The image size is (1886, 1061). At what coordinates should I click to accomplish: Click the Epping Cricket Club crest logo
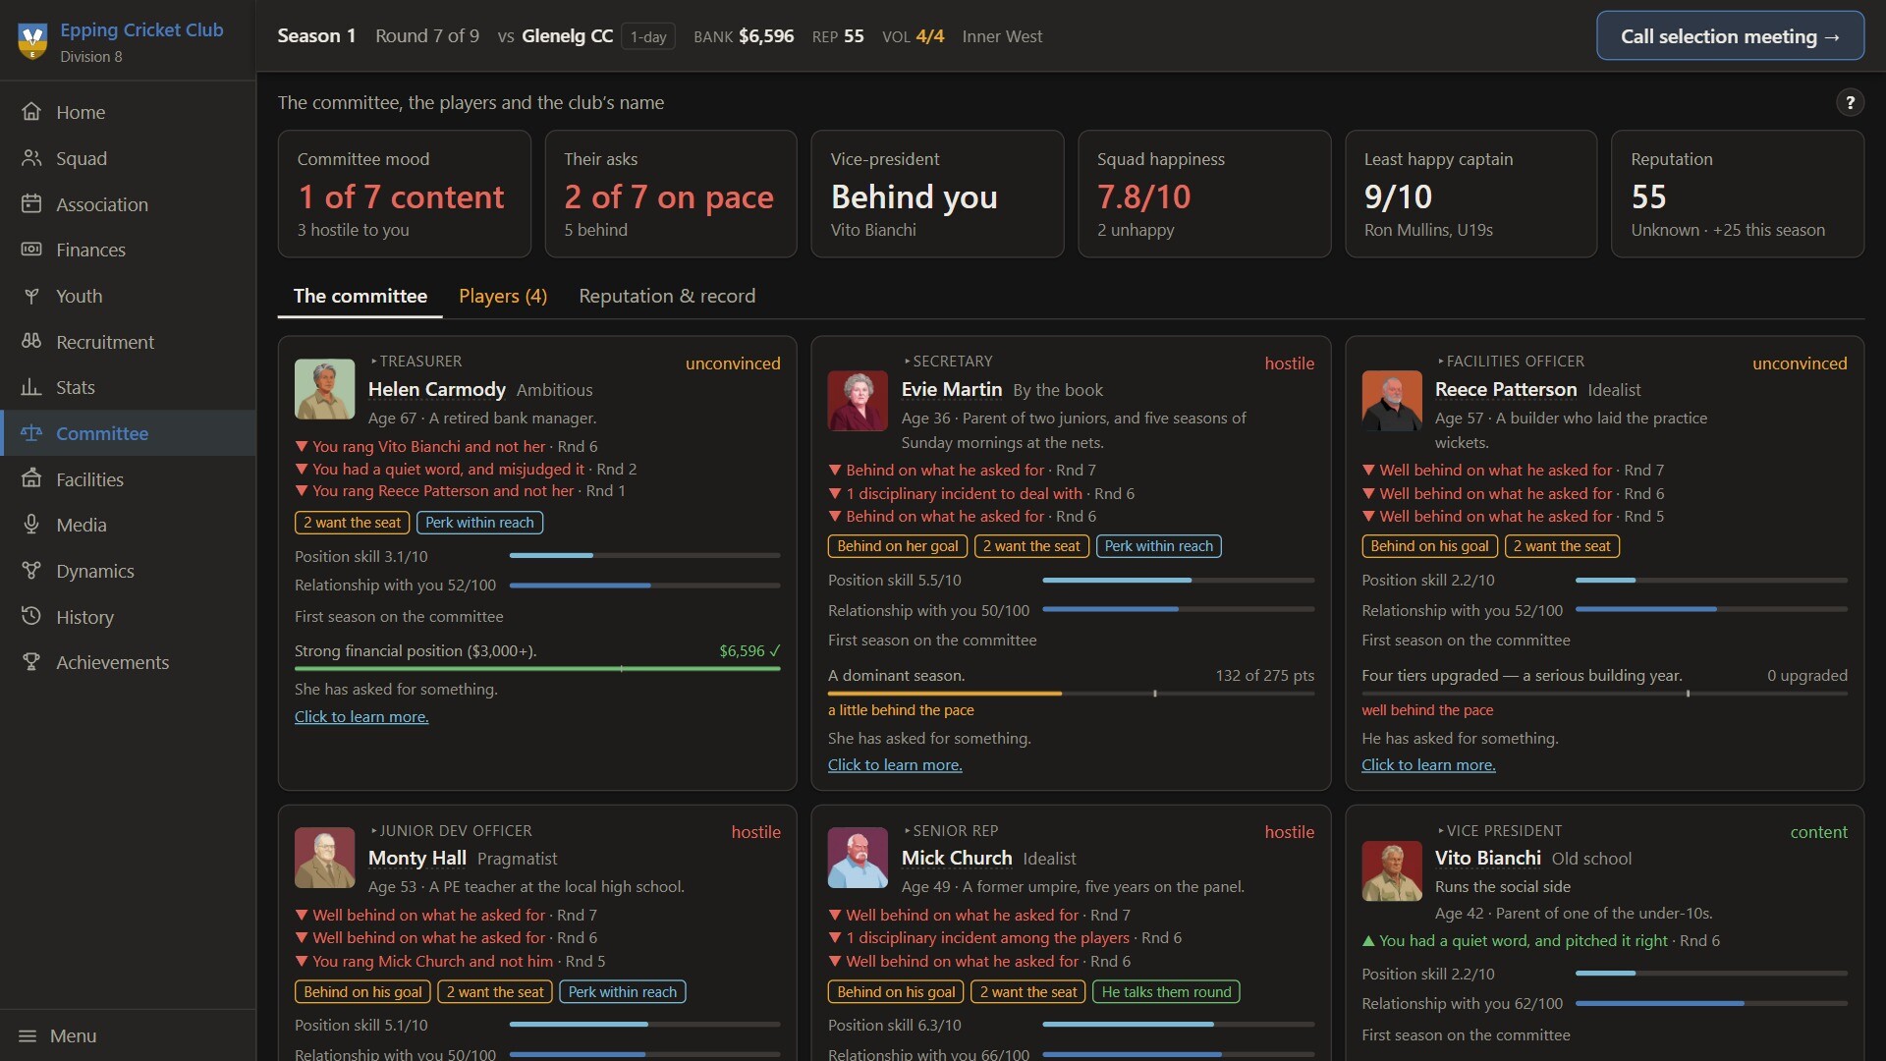coord(32,41)
